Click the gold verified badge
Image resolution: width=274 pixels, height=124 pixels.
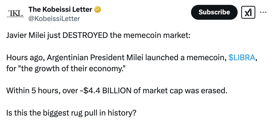point(98,10)
